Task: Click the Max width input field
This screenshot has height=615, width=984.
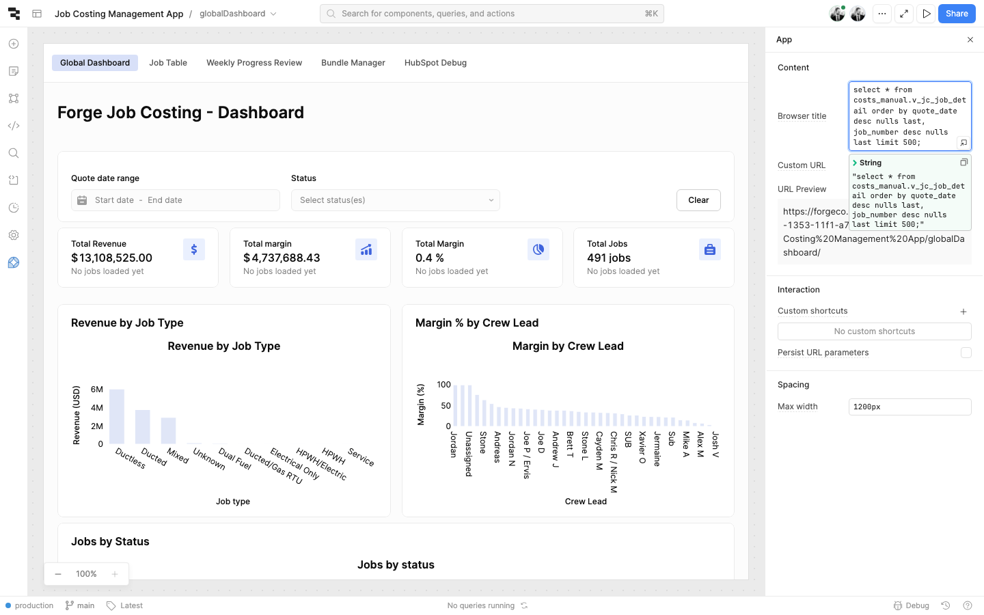Action: (x=909, y=407)
